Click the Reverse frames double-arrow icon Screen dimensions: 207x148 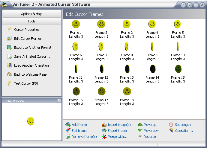point(140,137)
